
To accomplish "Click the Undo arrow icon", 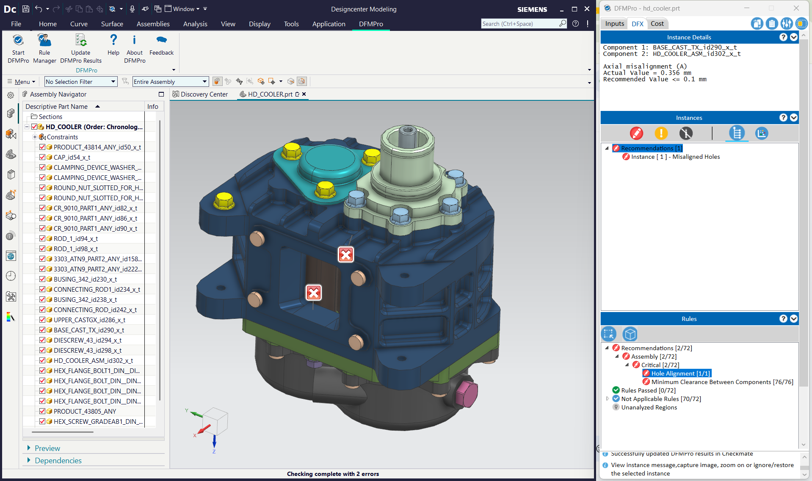I will pos(39,9).
